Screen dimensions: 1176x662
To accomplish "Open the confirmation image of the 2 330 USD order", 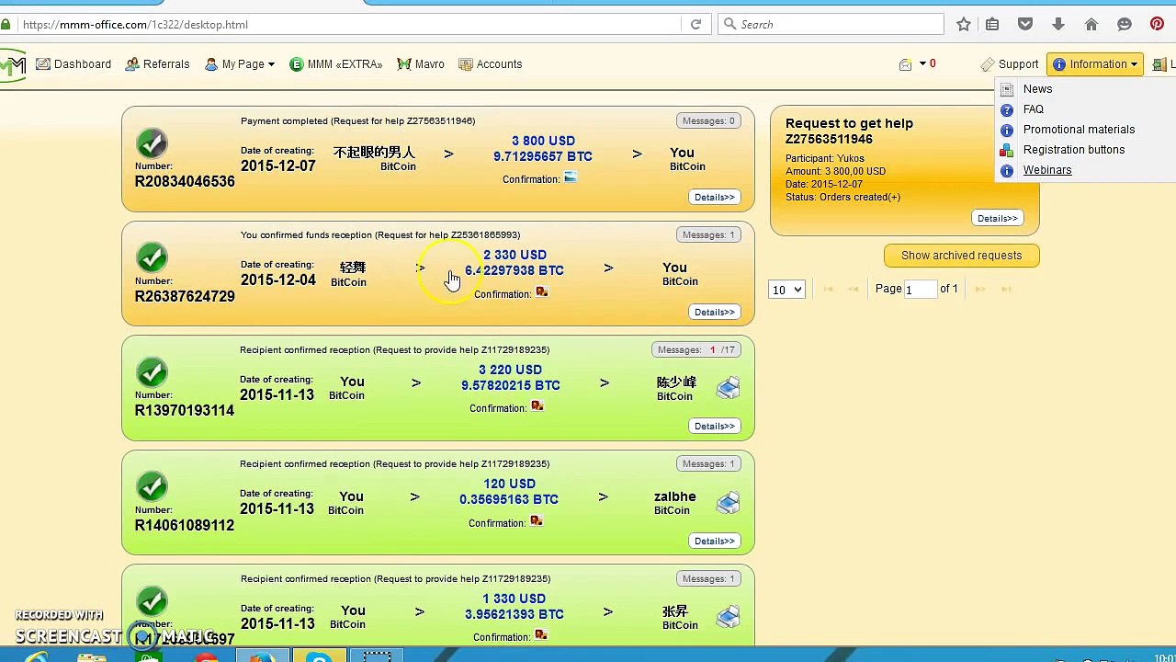I will pyautogui.click(x=542, y=292).
